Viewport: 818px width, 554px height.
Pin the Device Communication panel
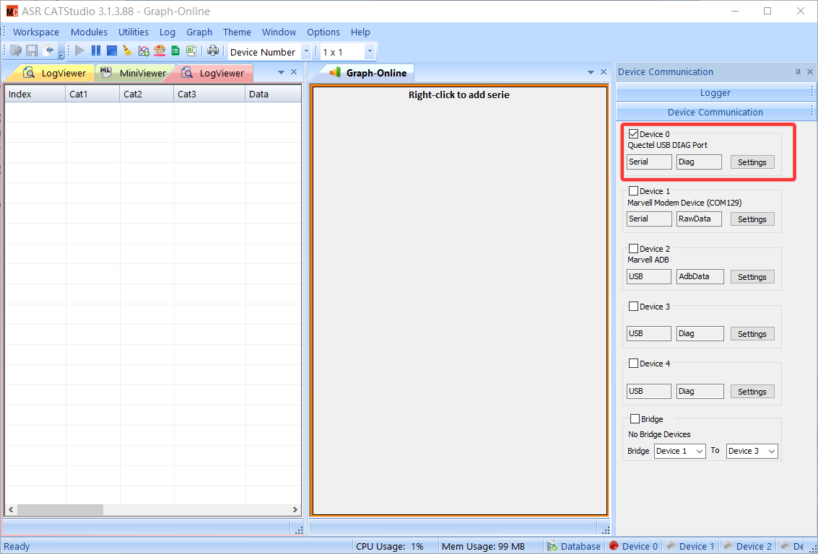798,72
